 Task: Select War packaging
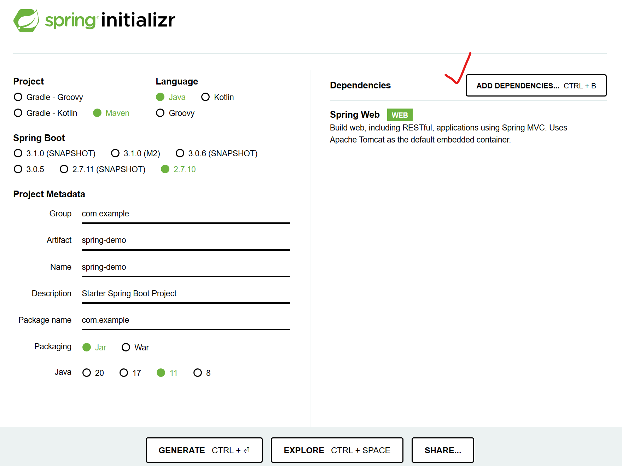pos(135,348)
